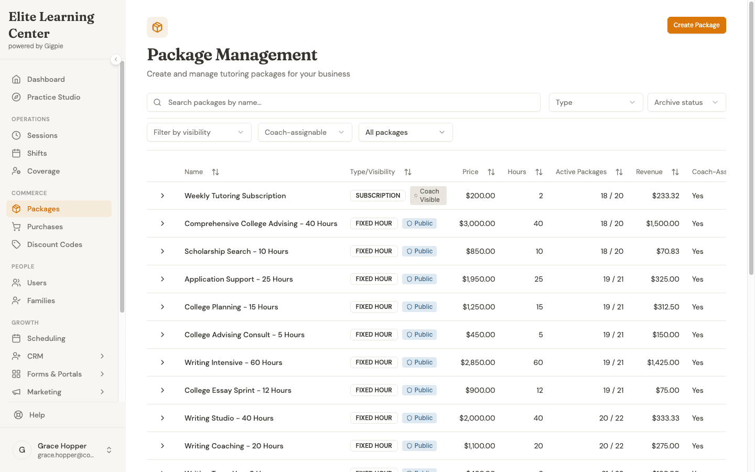Expand the Application Support row

click(x=163, y=279)
